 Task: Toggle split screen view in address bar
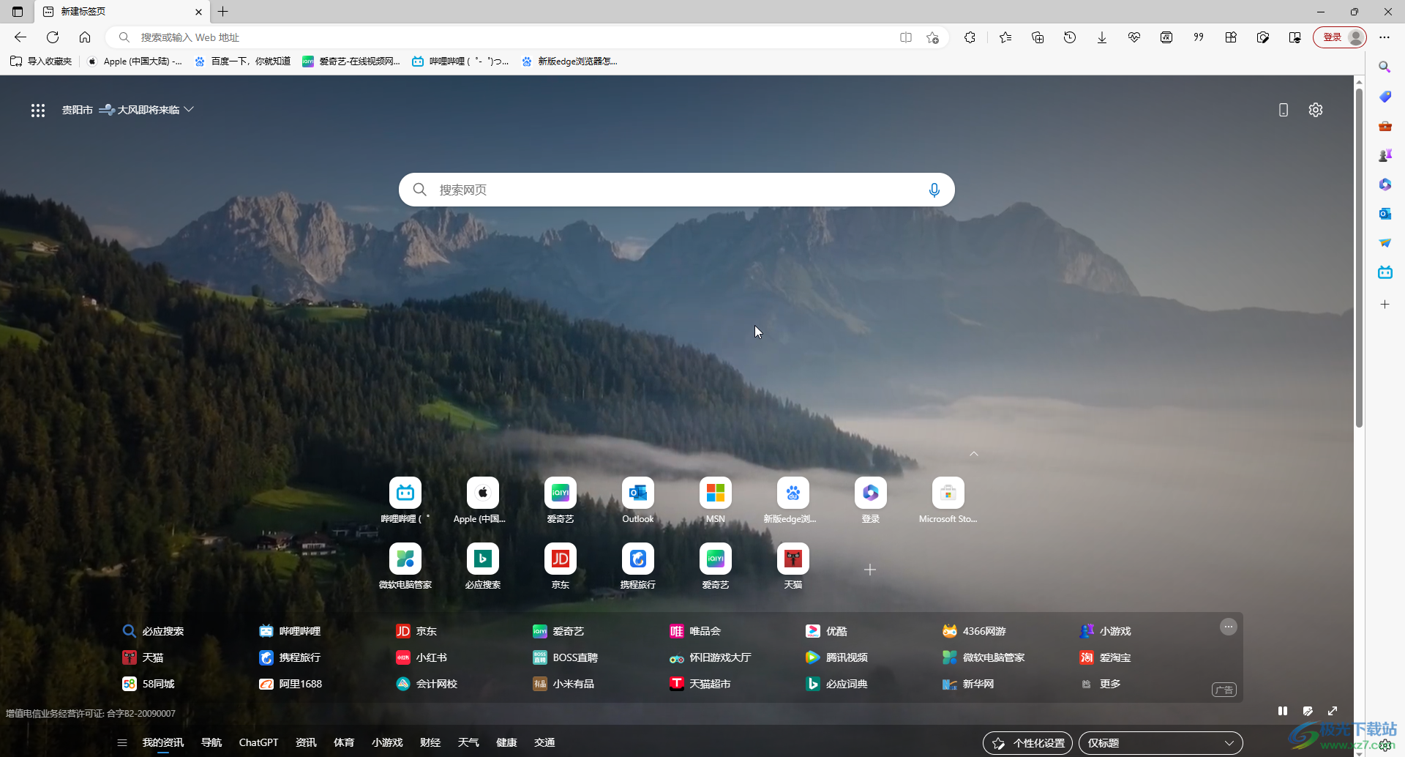click(x=905, y=37)
